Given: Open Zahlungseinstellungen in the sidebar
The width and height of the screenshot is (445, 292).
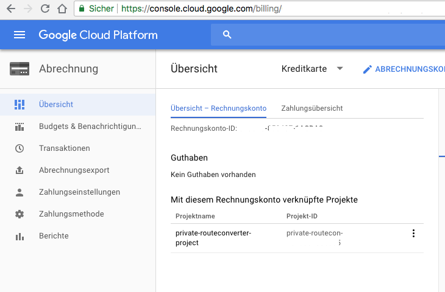Looking at the screenshot, I should pos(78,192).
